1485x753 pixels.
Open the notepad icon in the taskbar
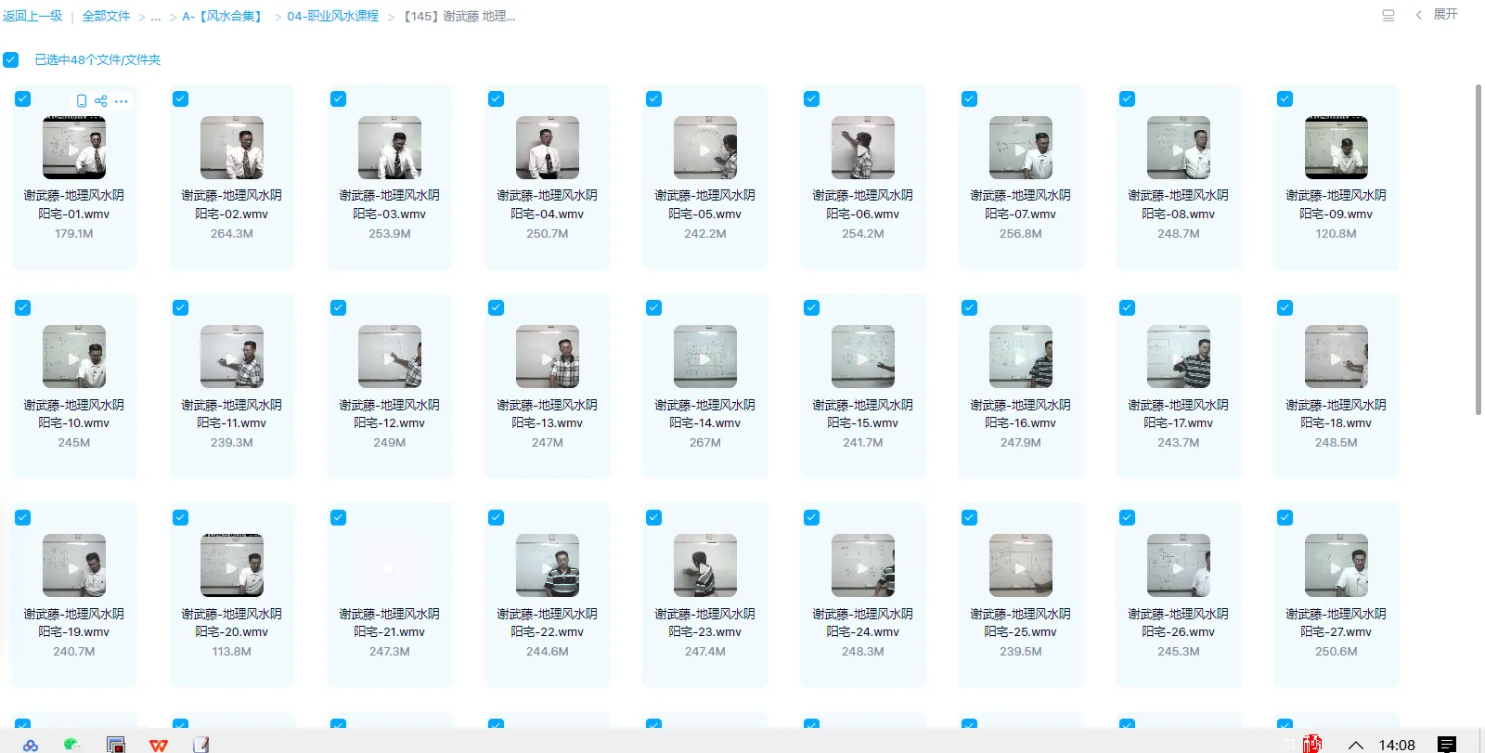200,745
